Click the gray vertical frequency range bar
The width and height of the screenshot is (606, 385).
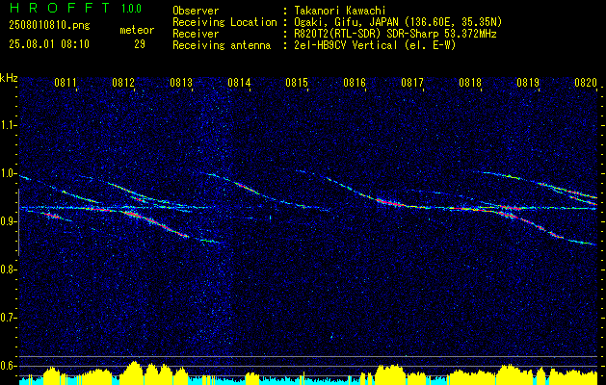[18, 222]
